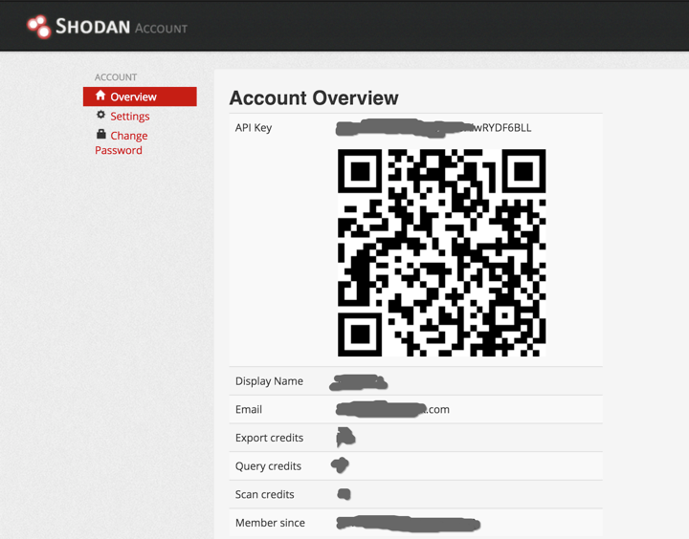Open the Overview sidebar item
The width and height of the screenshot is (689, 539).
pyautogui.click(x=133, y=97)
